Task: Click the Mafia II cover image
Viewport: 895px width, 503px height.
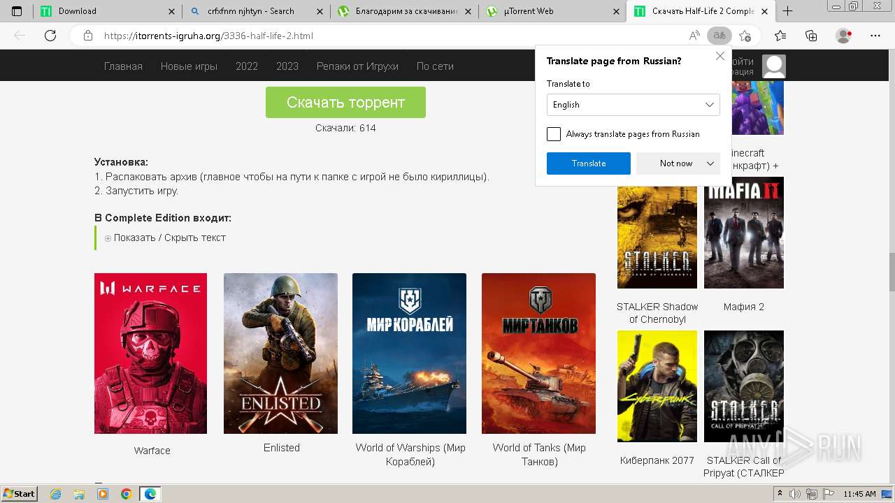Action: click(x=744, y=233)
